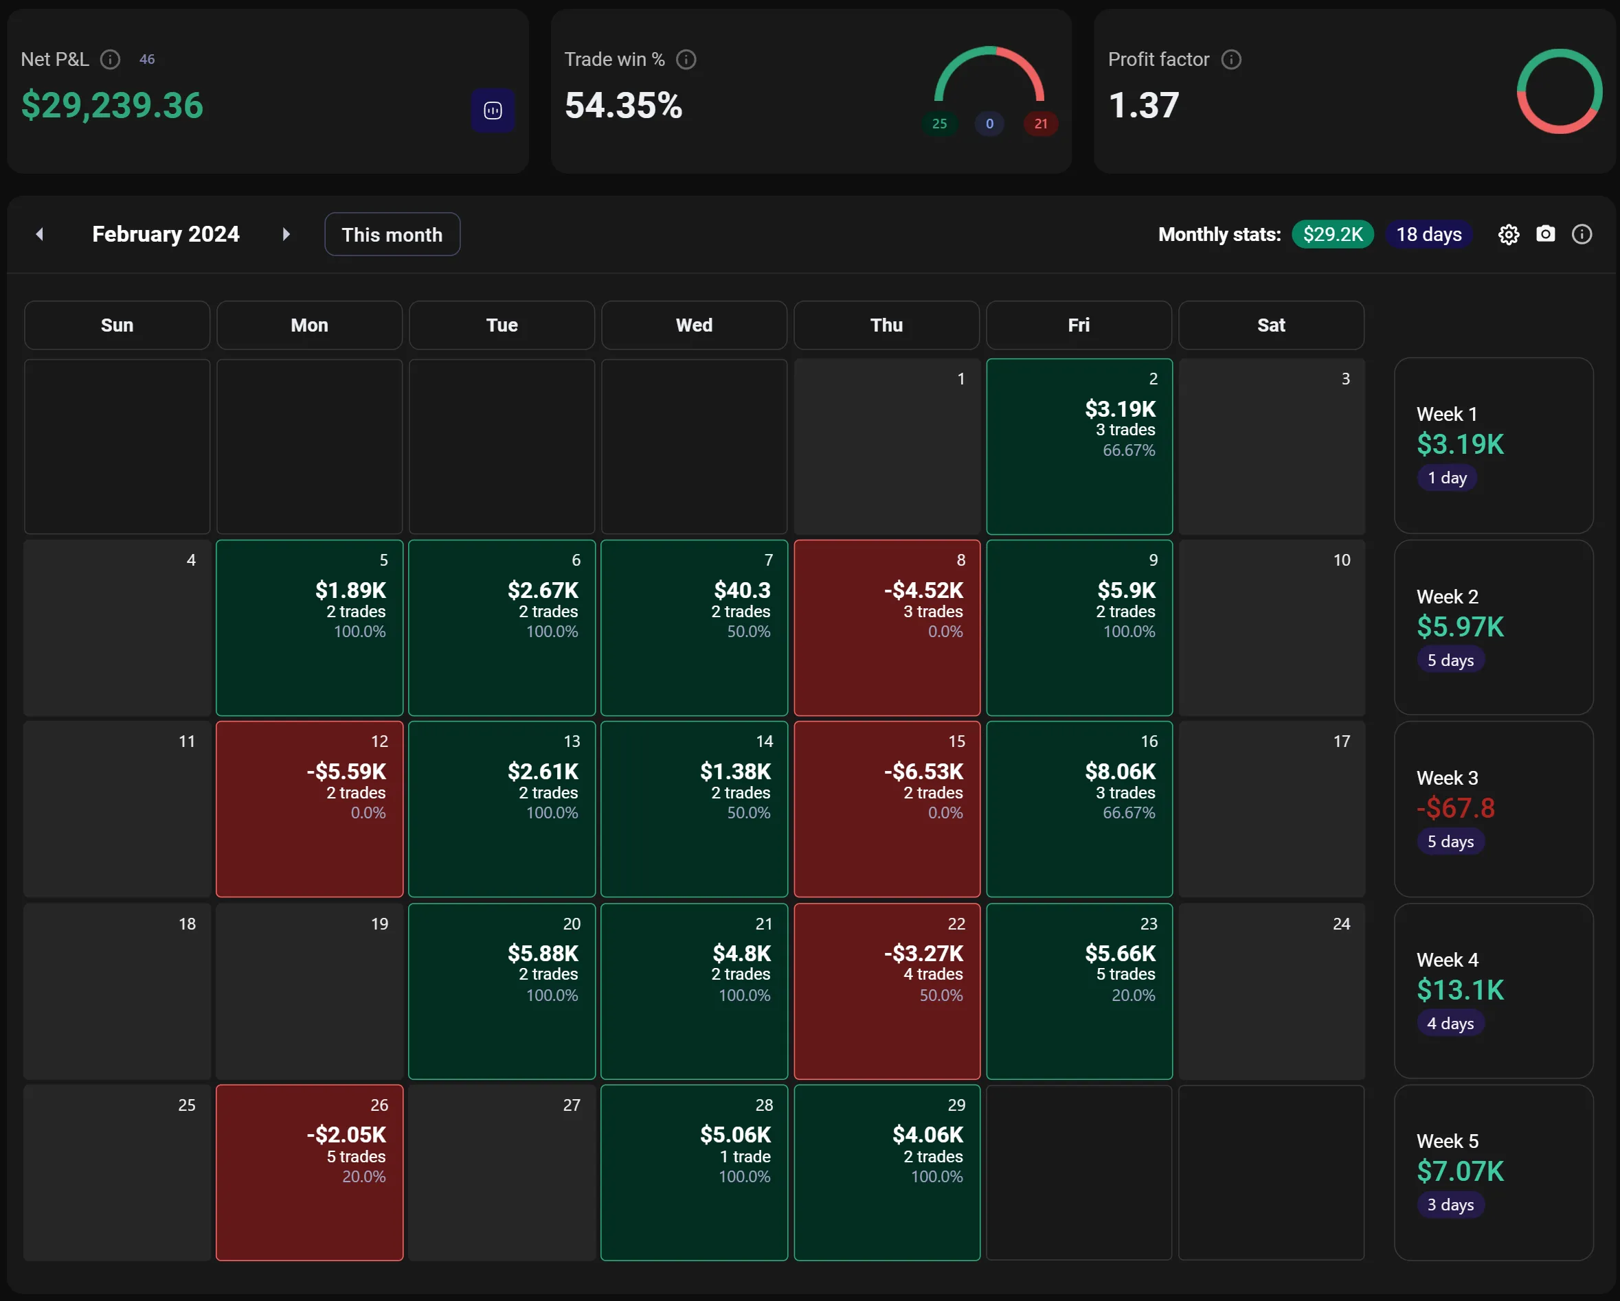This screenshot has height=1301, width=1620.
Task: Click the Net P&L info icon
Action: click(111, 59)
